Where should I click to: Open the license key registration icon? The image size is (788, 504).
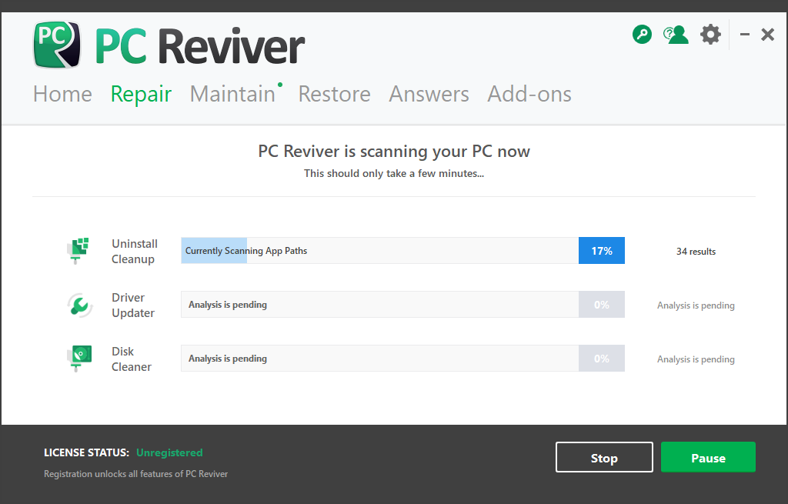(x=642, y=34)
